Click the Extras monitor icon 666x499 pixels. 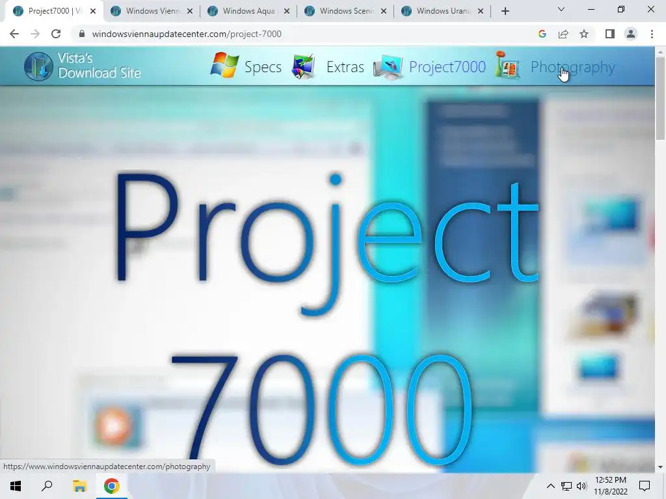[304, 67]
